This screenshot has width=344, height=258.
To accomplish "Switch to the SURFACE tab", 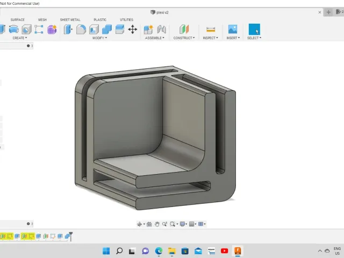I will click(18, 20).
